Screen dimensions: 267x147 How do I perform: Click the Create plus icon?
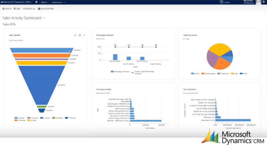(222, 2)
